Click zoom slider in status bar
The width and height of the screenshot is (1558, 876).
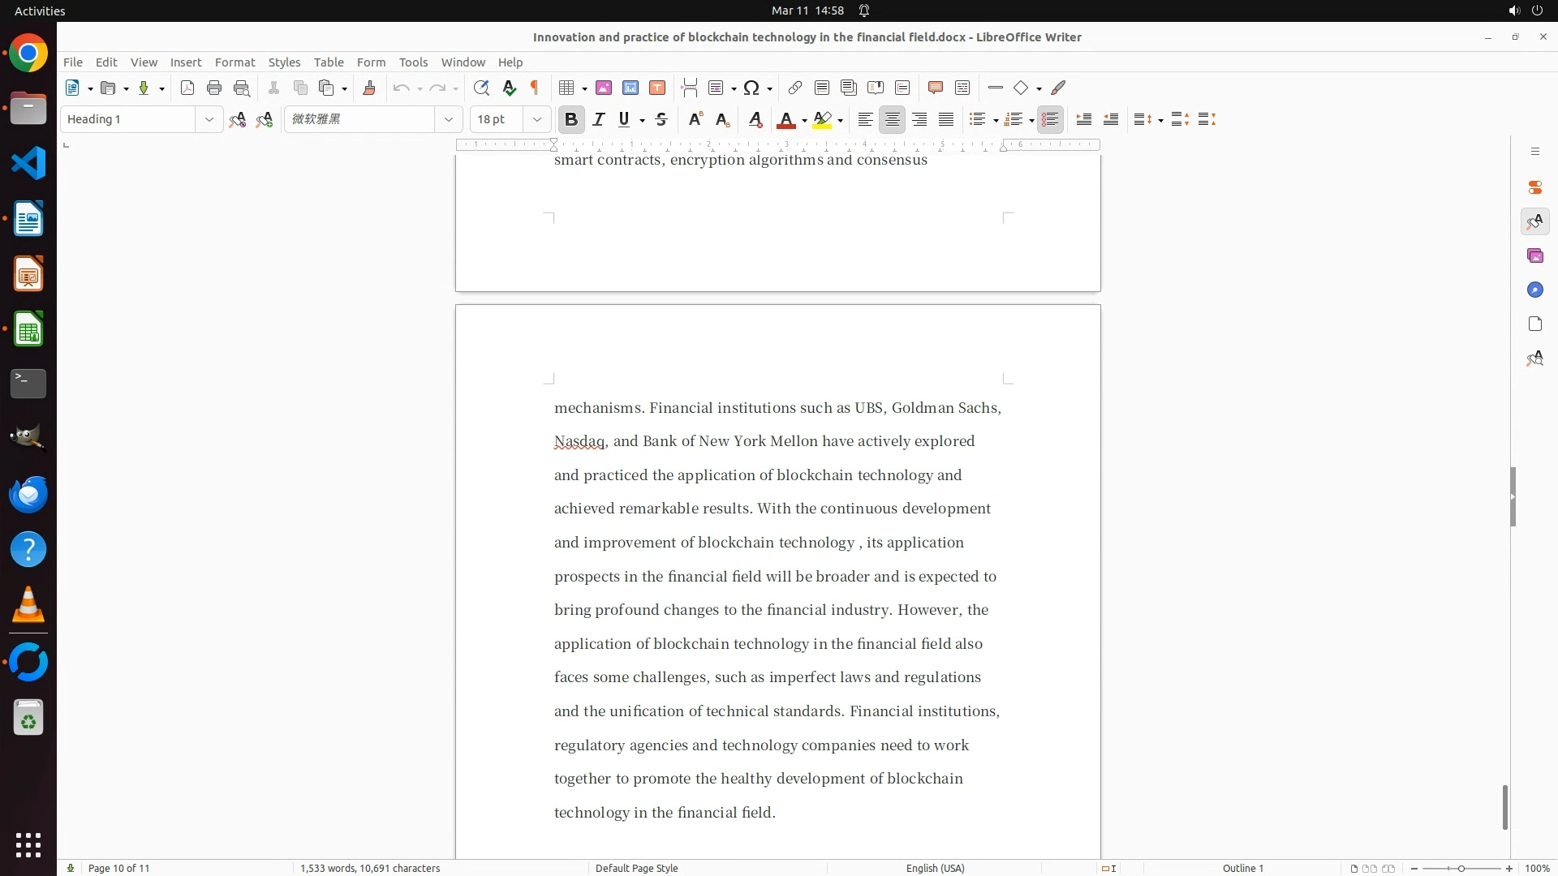(1461, 868)
